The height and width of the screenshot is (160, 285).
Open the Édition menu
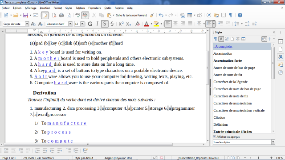tap(17, 8)
